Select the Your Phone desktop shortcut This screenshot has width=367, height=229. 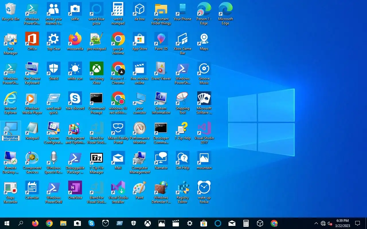click(183, 12)
